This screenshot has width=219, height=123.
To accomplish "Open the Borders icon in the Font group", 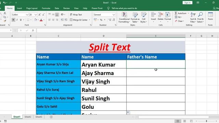I will pos(28,20).
